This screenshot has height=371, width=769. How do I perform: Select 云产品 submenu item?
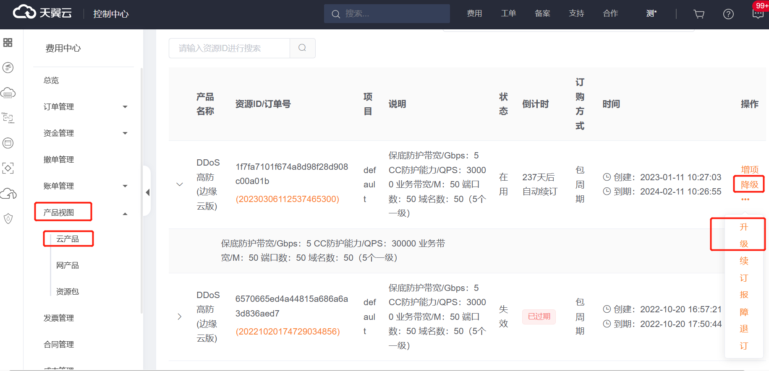tap(68, 239)
